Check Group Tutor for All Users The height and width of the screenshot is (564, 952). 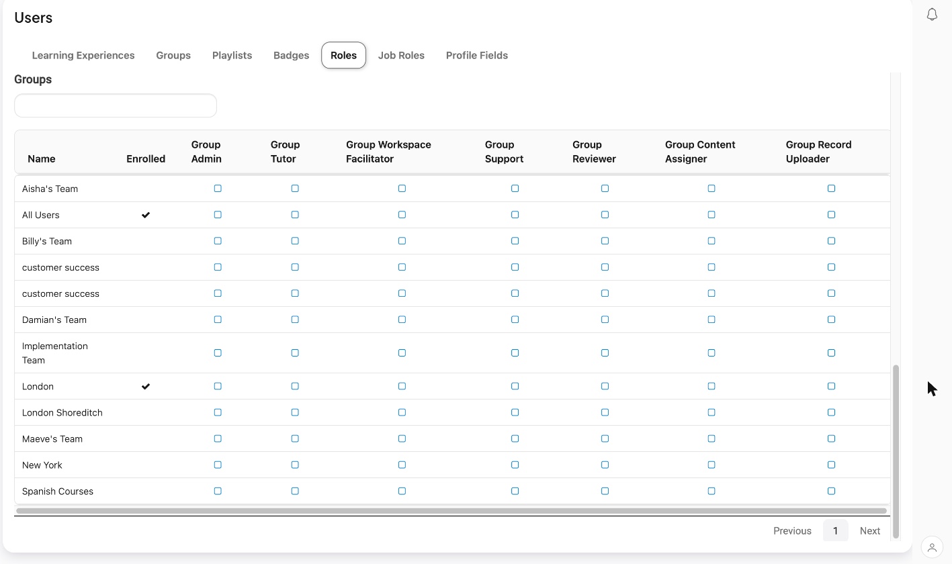295,215
